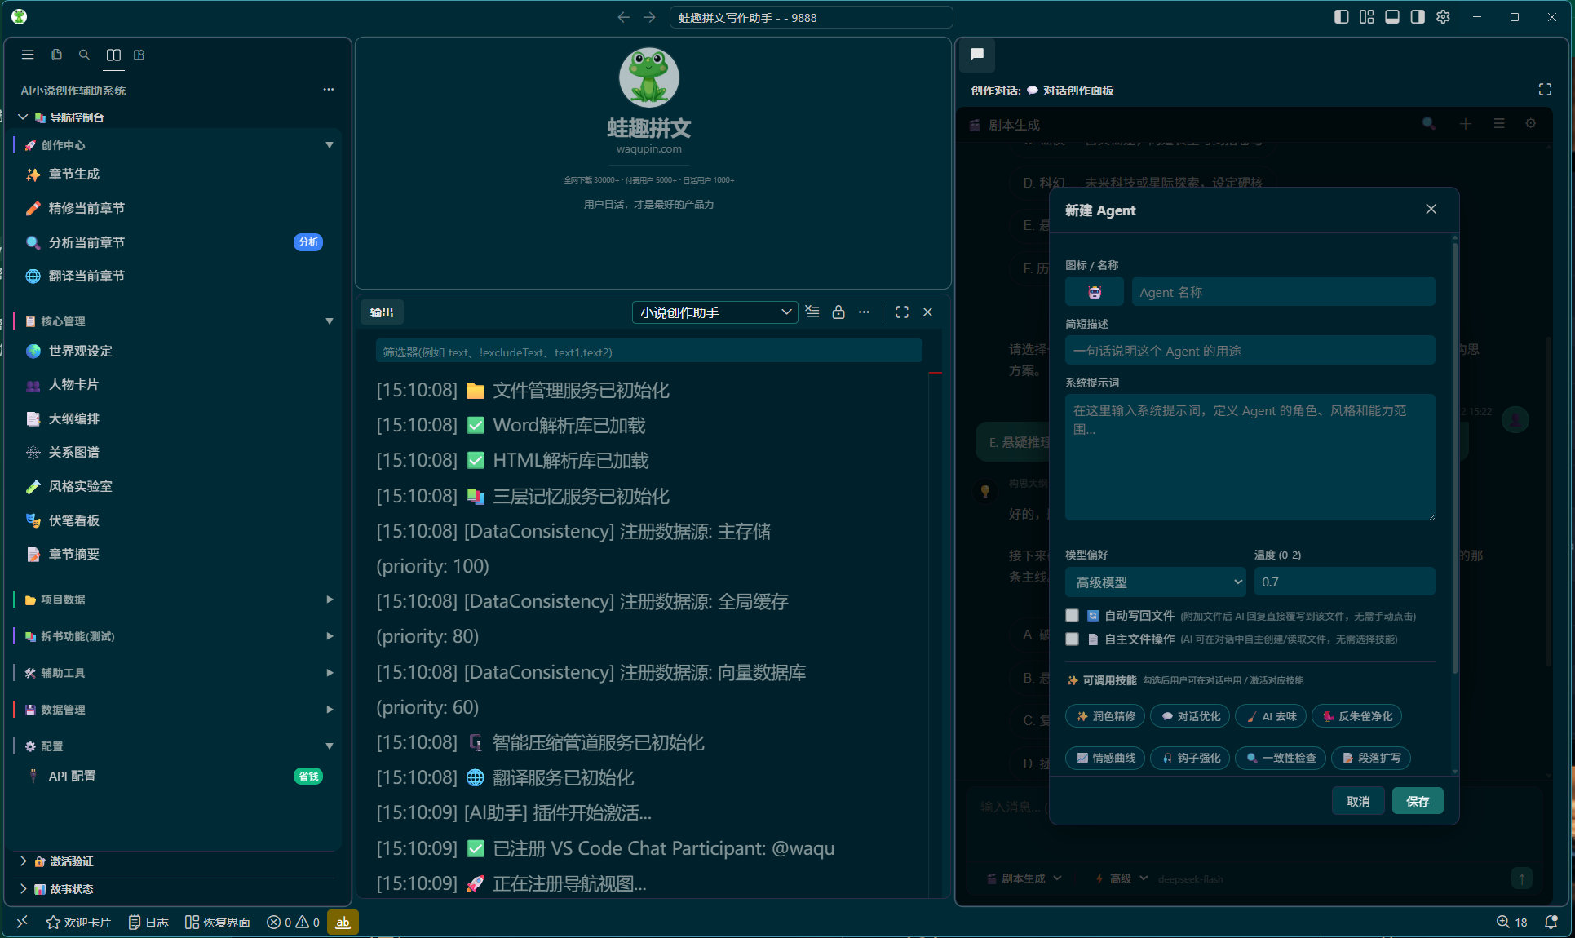This screenshot has width=1575, height=938.
Task: Click the ab status bar icon
Action: pyautogui.click(x=343, y=922)
